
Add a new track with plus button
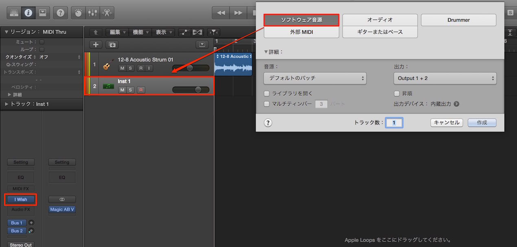point(96,45)
